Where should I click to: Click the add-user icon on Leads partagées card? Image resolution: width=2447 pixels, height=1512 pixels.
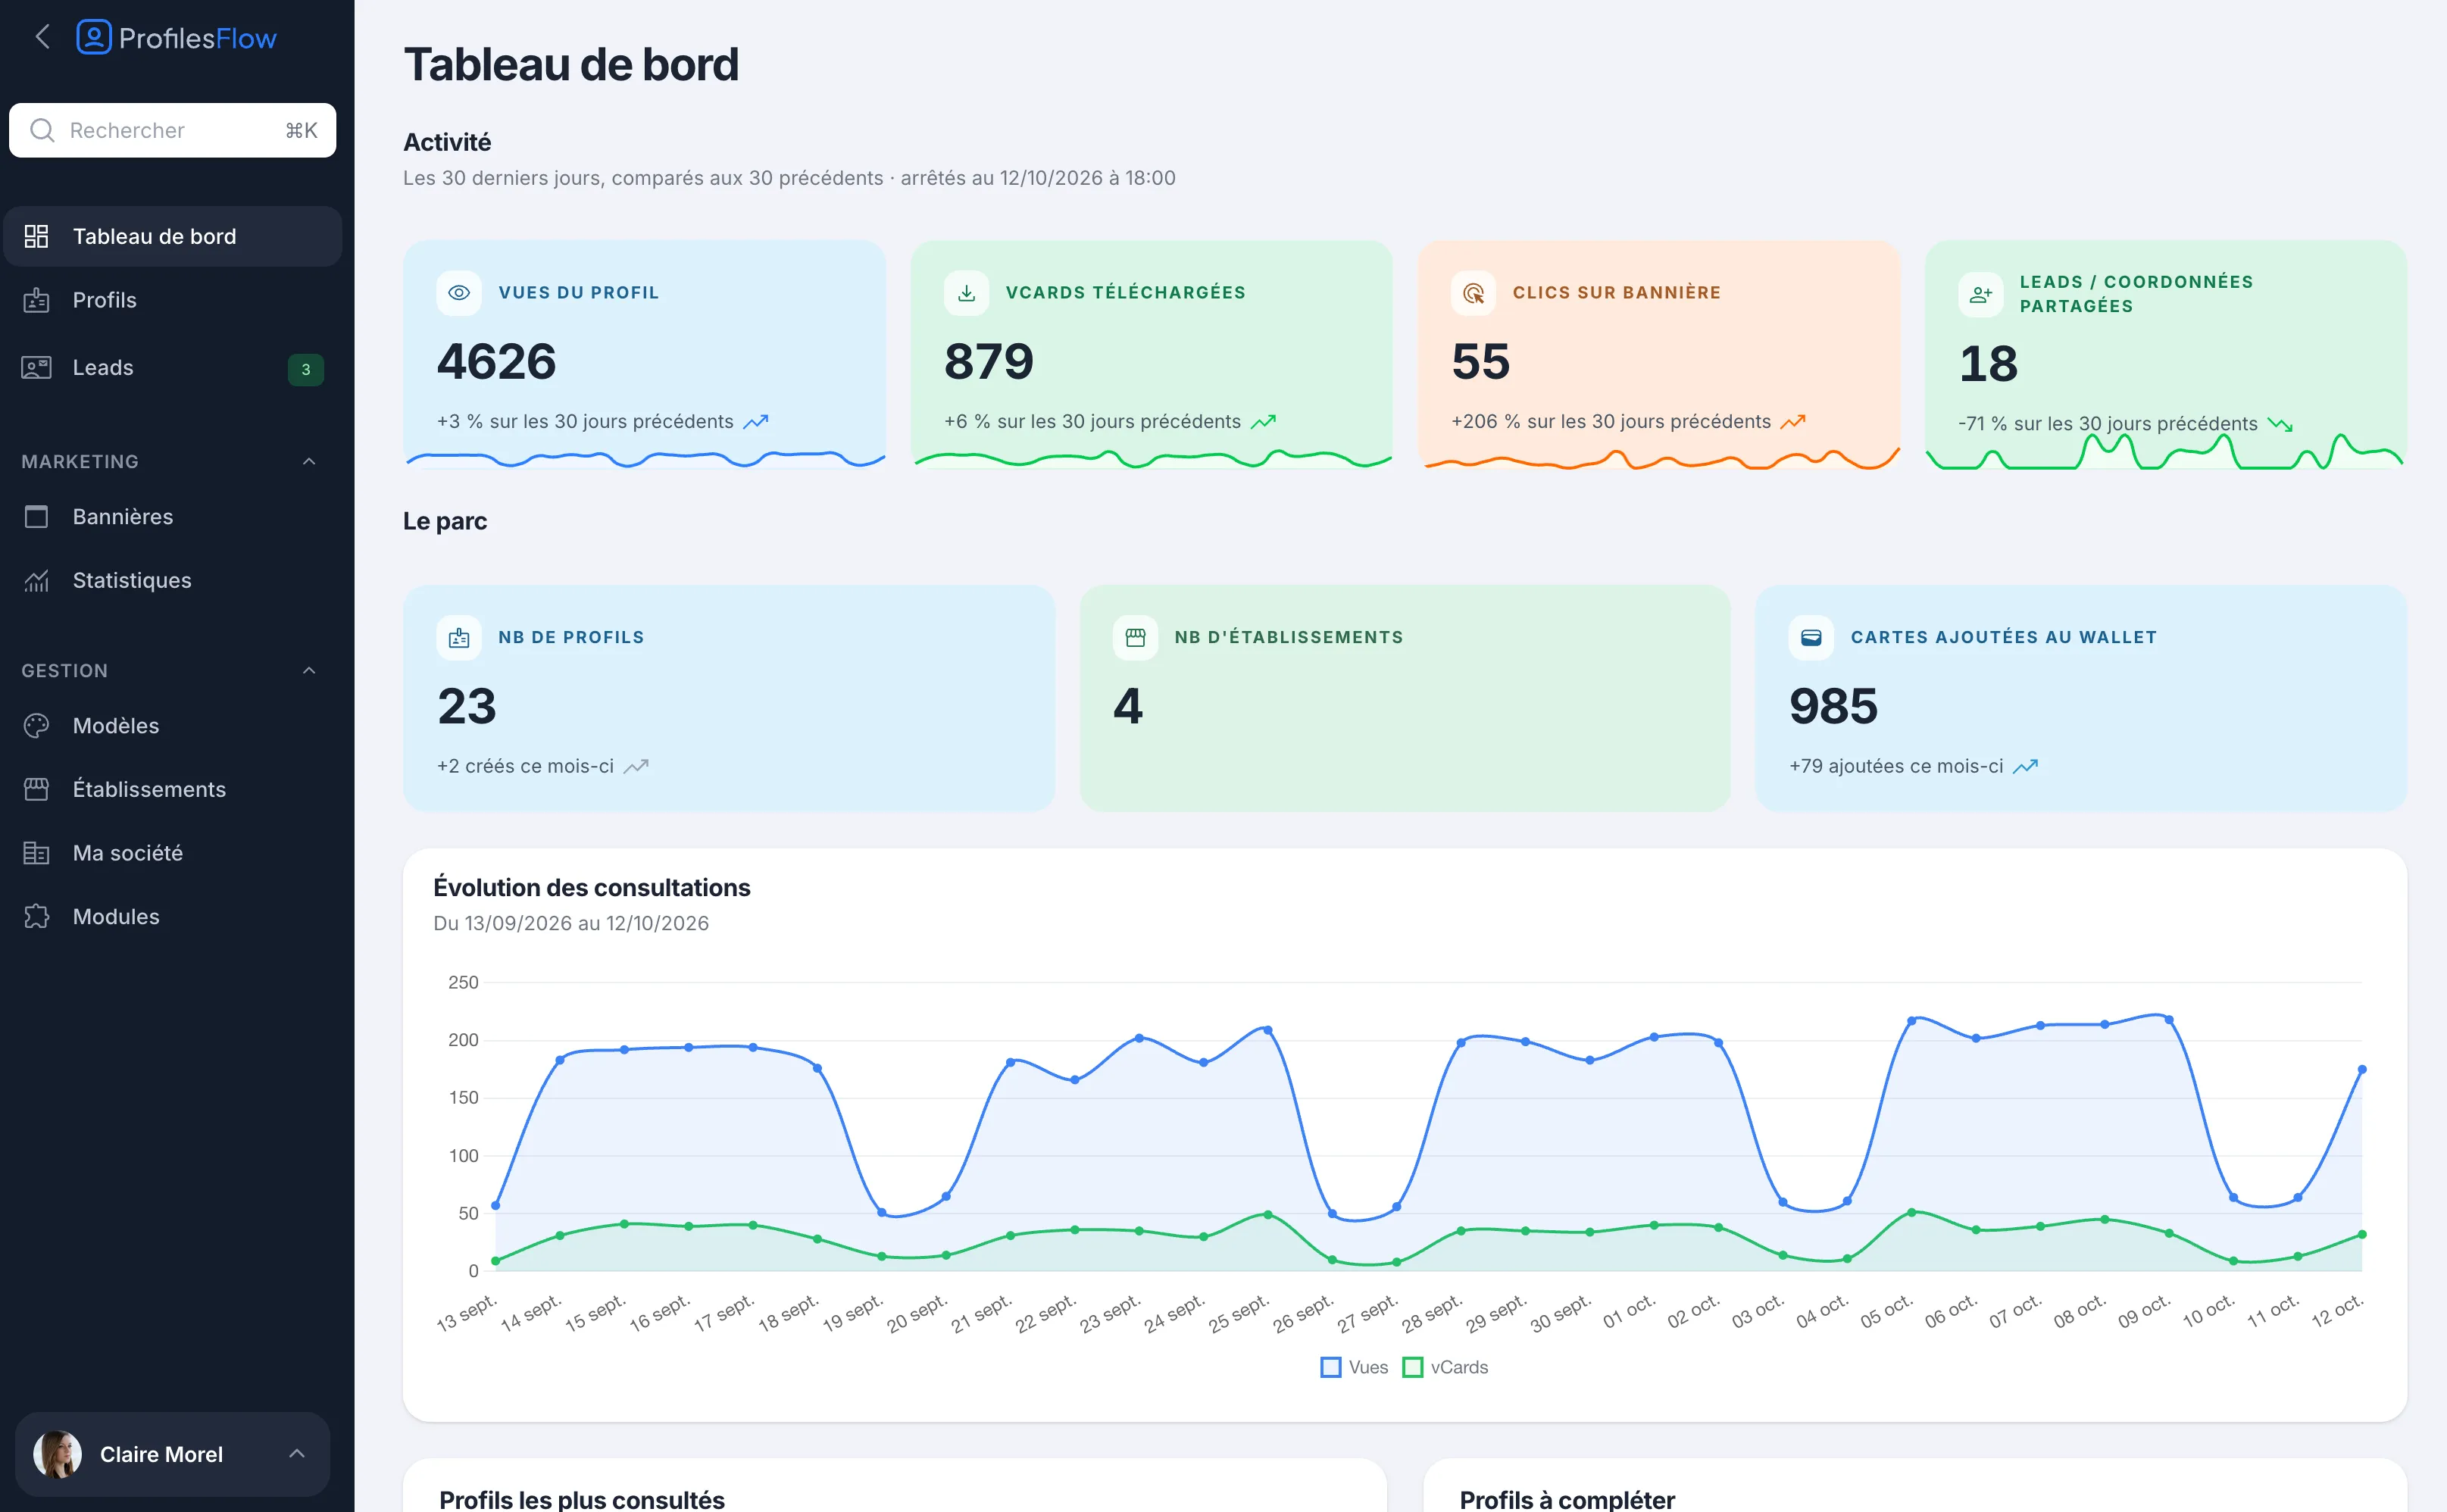click(x=1980, y=295)
